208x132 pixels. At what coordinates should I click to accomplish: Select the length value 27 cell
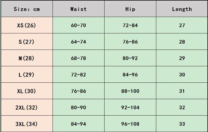(182, 25)
